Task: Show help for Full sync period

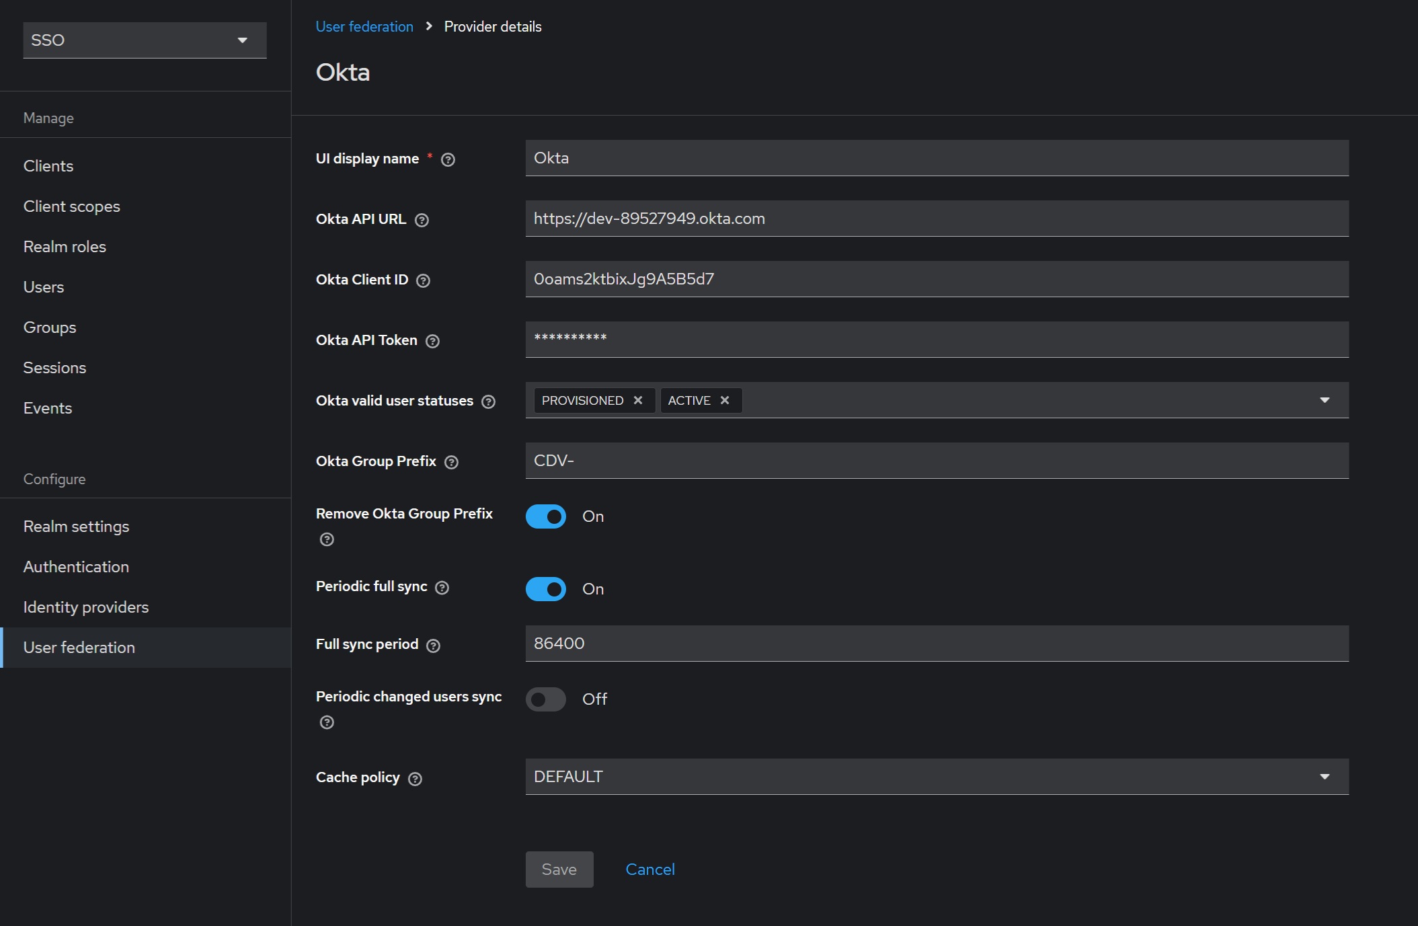Action: 434,646
